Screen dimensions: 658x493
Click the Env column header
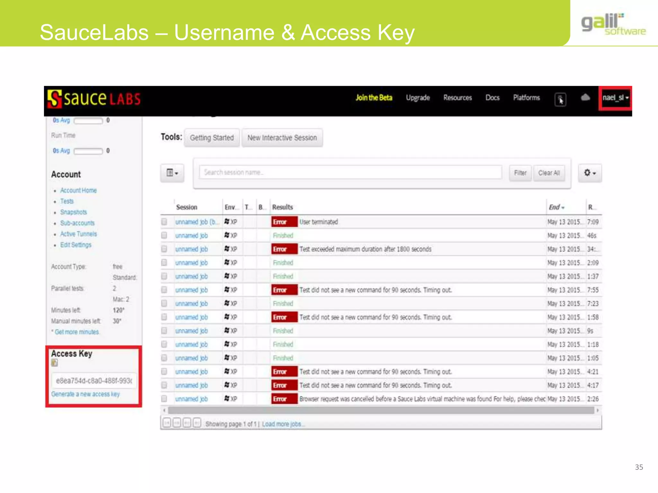232,207
